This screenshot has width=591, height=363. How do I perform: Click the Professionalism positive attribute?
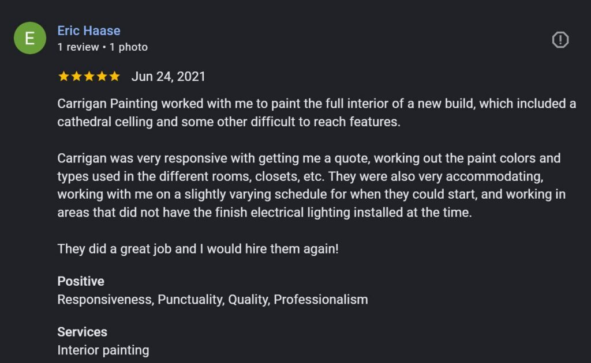tap(321, 299)
